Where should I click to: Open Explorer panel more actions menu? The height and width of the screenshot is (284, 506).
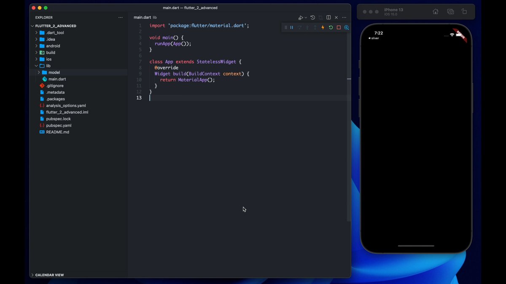(121, 18)
